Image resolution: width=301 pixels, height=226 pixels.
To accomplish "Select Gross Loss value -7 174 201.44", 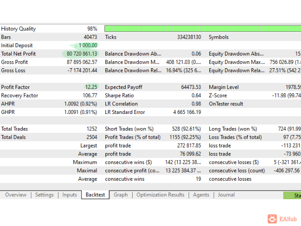I will tap(82, 70).
